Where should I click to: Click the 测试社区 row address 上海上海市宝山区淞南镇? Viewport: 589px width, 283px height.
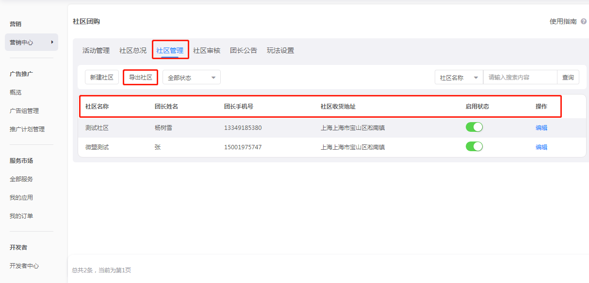pos(353,128)
